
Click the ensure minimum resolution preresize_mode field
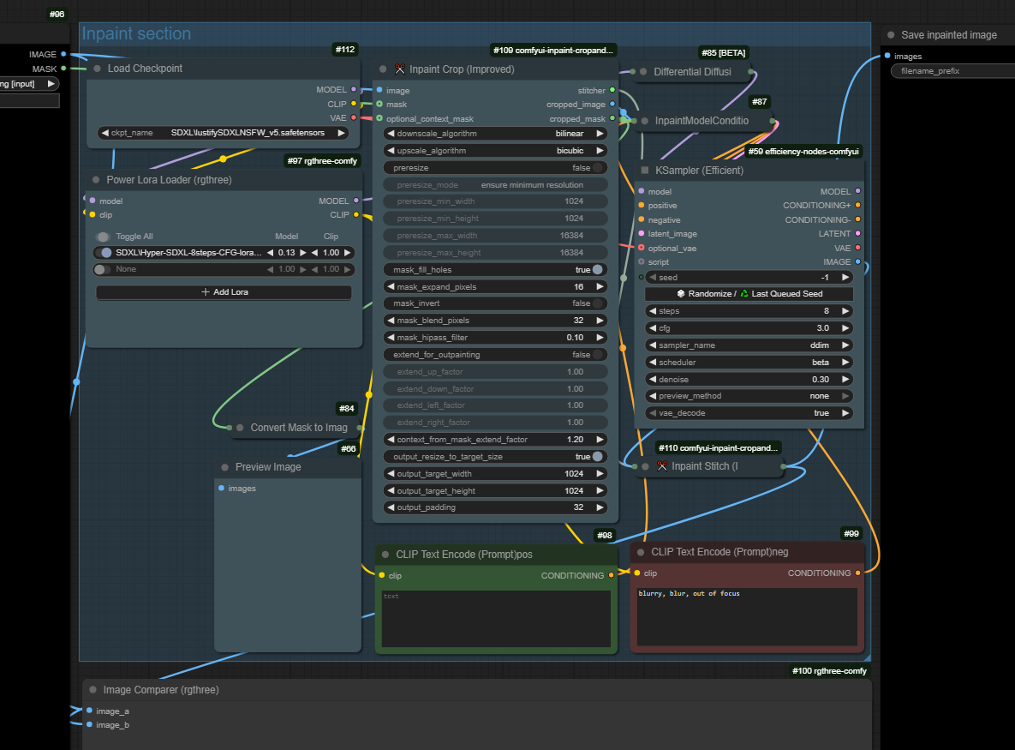pyautogui.click(x=496, y=185)
